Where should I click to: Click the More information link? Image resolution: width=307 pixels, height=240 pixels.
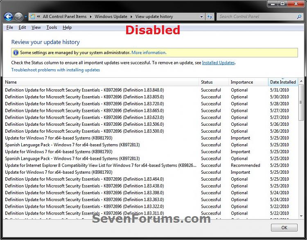[x=149, y=52]
